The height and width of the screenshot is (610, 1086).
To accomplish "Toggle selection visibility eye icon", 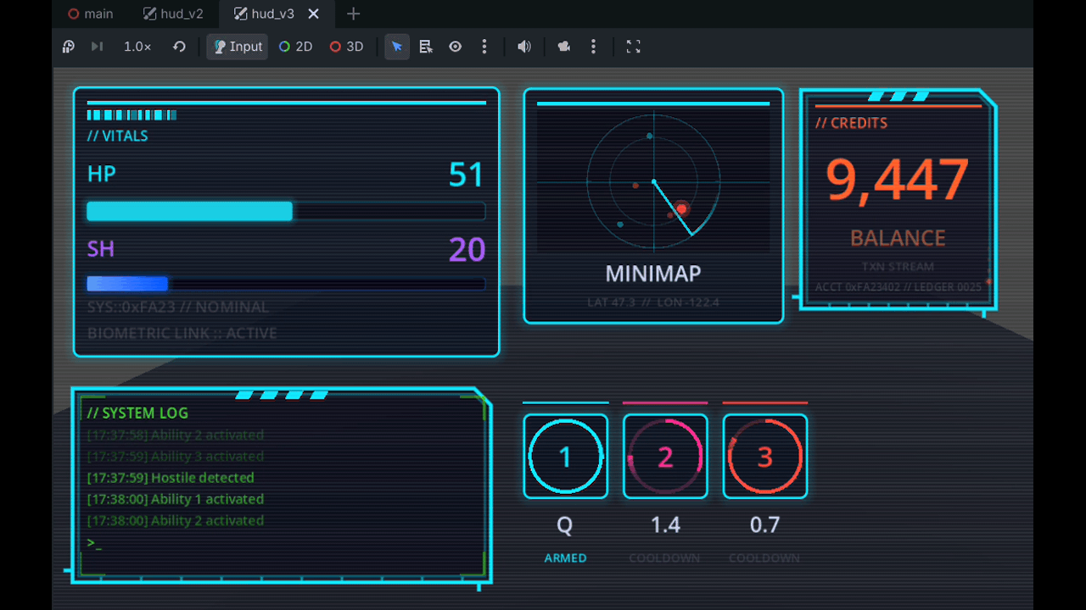I will click(x=456, y=47).
